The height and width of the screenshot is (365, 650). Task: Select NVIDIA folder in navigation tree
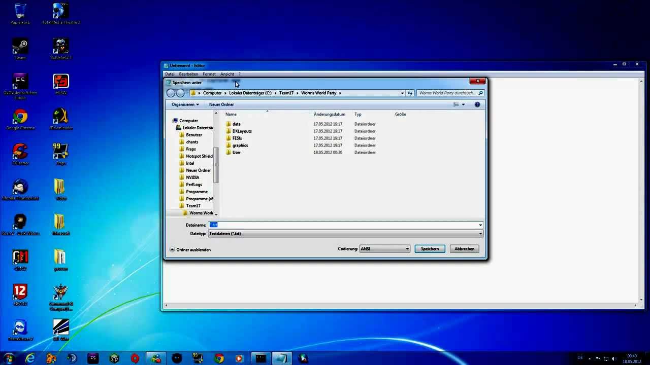(192, 177)
